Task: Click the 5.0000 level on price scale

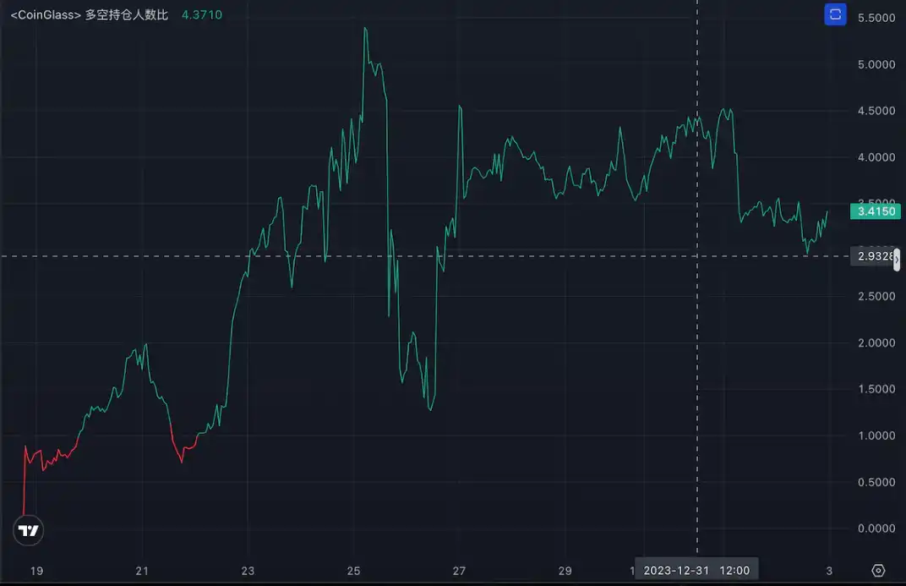Action: 875,64
